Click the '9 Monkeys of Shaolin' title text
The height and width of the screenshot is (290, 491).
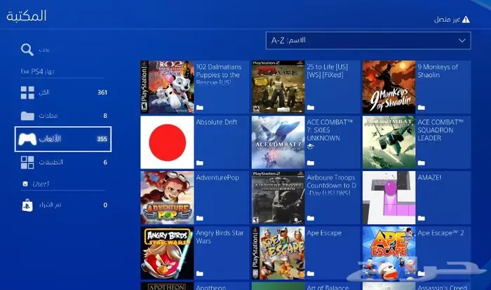coord(438,71)
